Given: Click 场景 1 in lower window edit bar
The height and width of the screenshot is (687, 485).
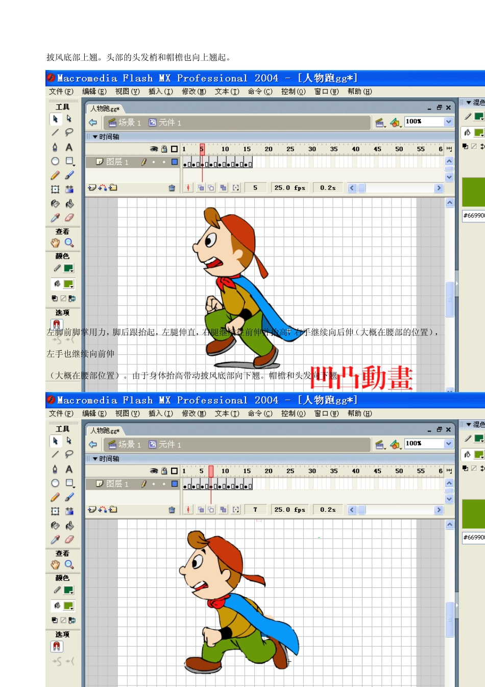Looking at the screenshot, I should (125, 445).
